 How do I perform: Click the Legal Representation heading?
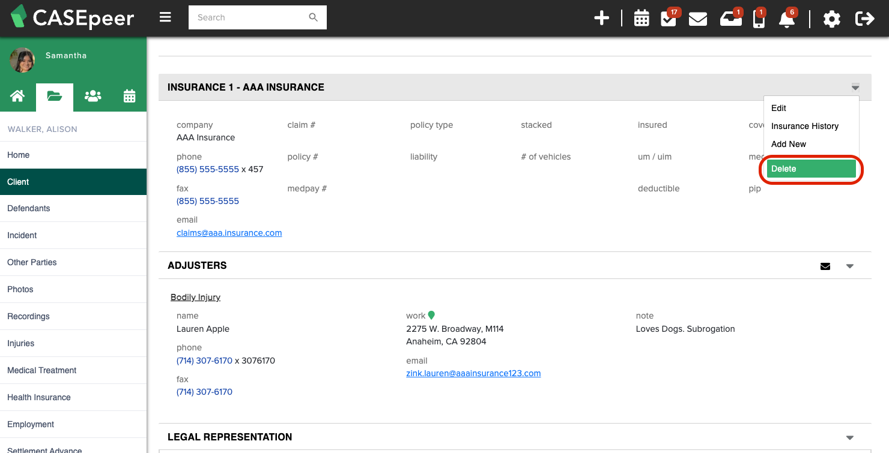[229, 437]
